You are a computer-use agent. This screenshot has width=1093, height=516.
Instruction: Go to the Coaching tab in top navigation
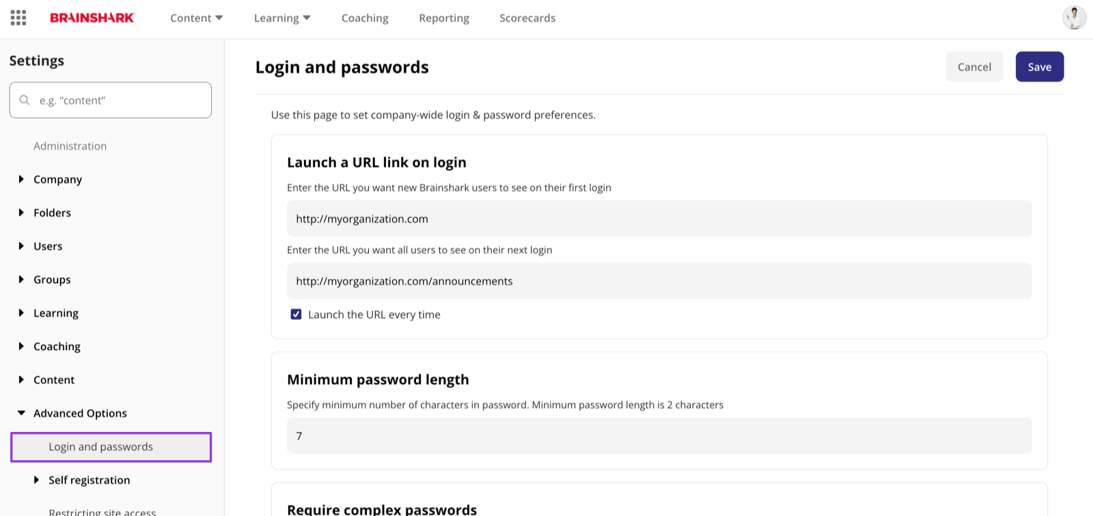[x=365, y=18]
